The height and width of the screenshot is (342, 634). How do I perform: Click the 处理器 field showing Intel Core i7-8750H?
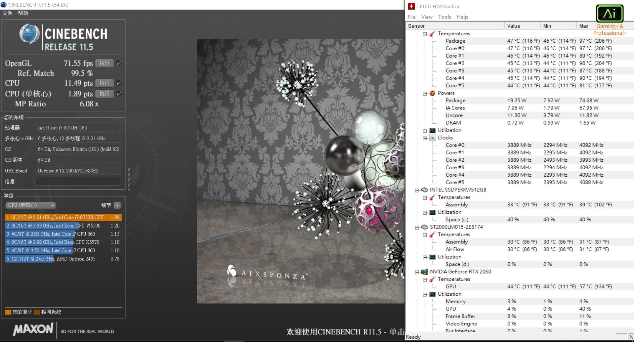pos(78,128)
